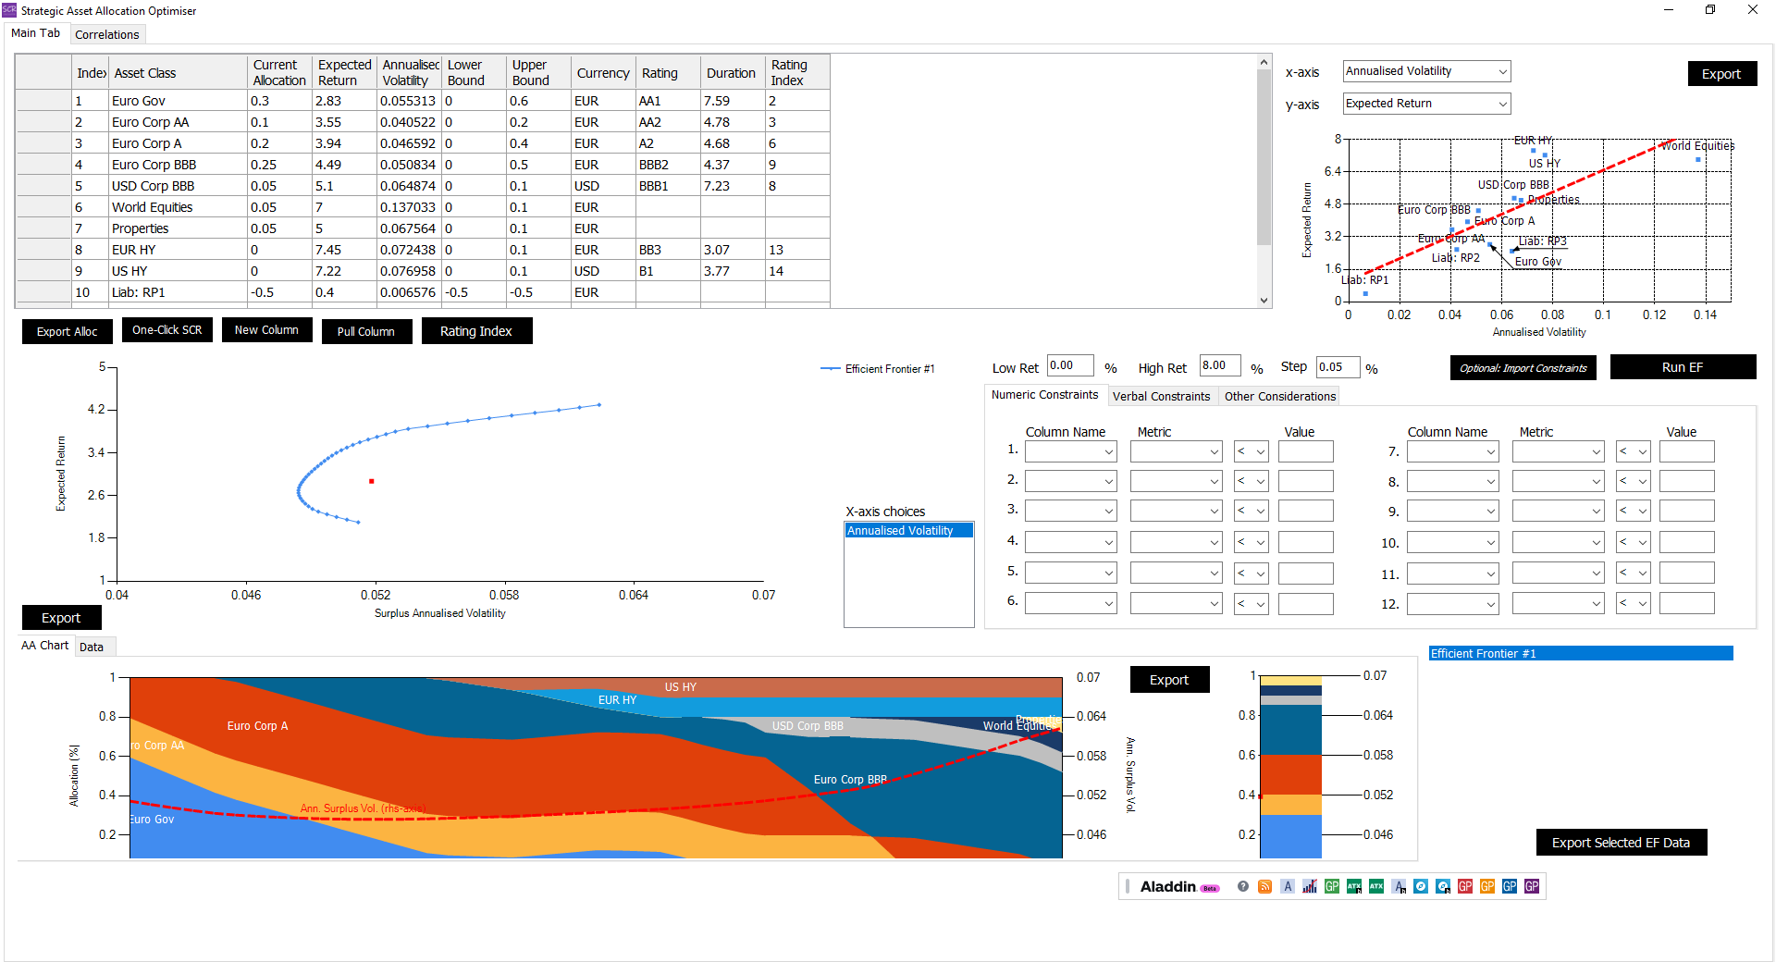Click the purple GP icon at far right

pyautogui.click(x=1531, y=886)
